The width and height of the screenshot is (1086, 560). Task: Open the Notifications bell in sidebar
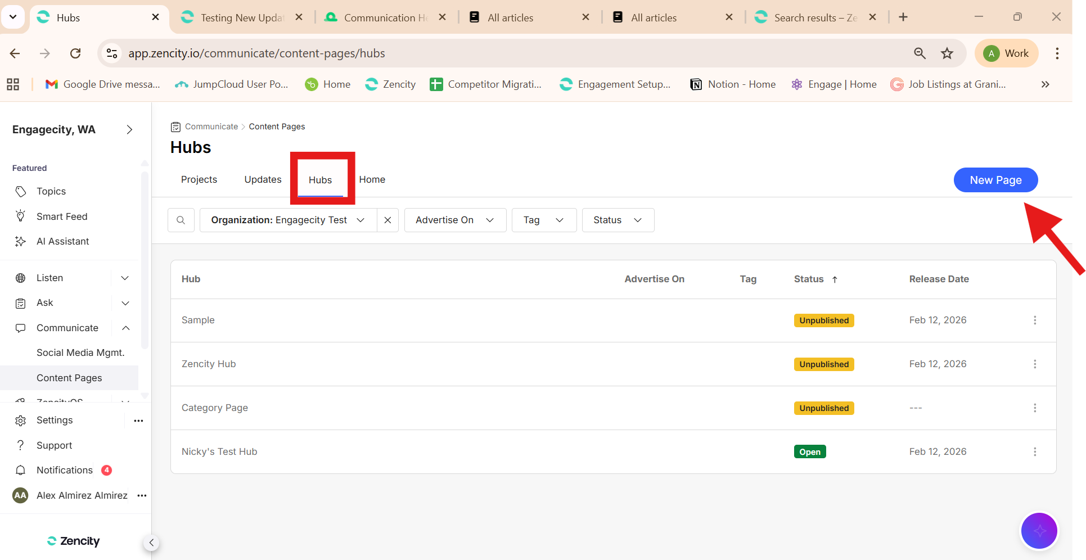[x=21, y=470]
